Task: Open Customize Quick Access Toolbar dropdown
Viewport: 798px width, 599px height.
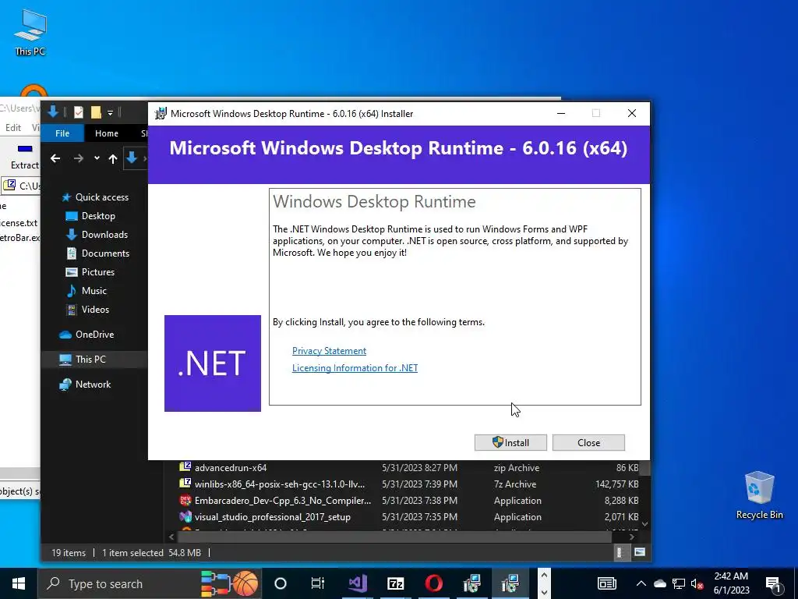Action: coord(110,112)
